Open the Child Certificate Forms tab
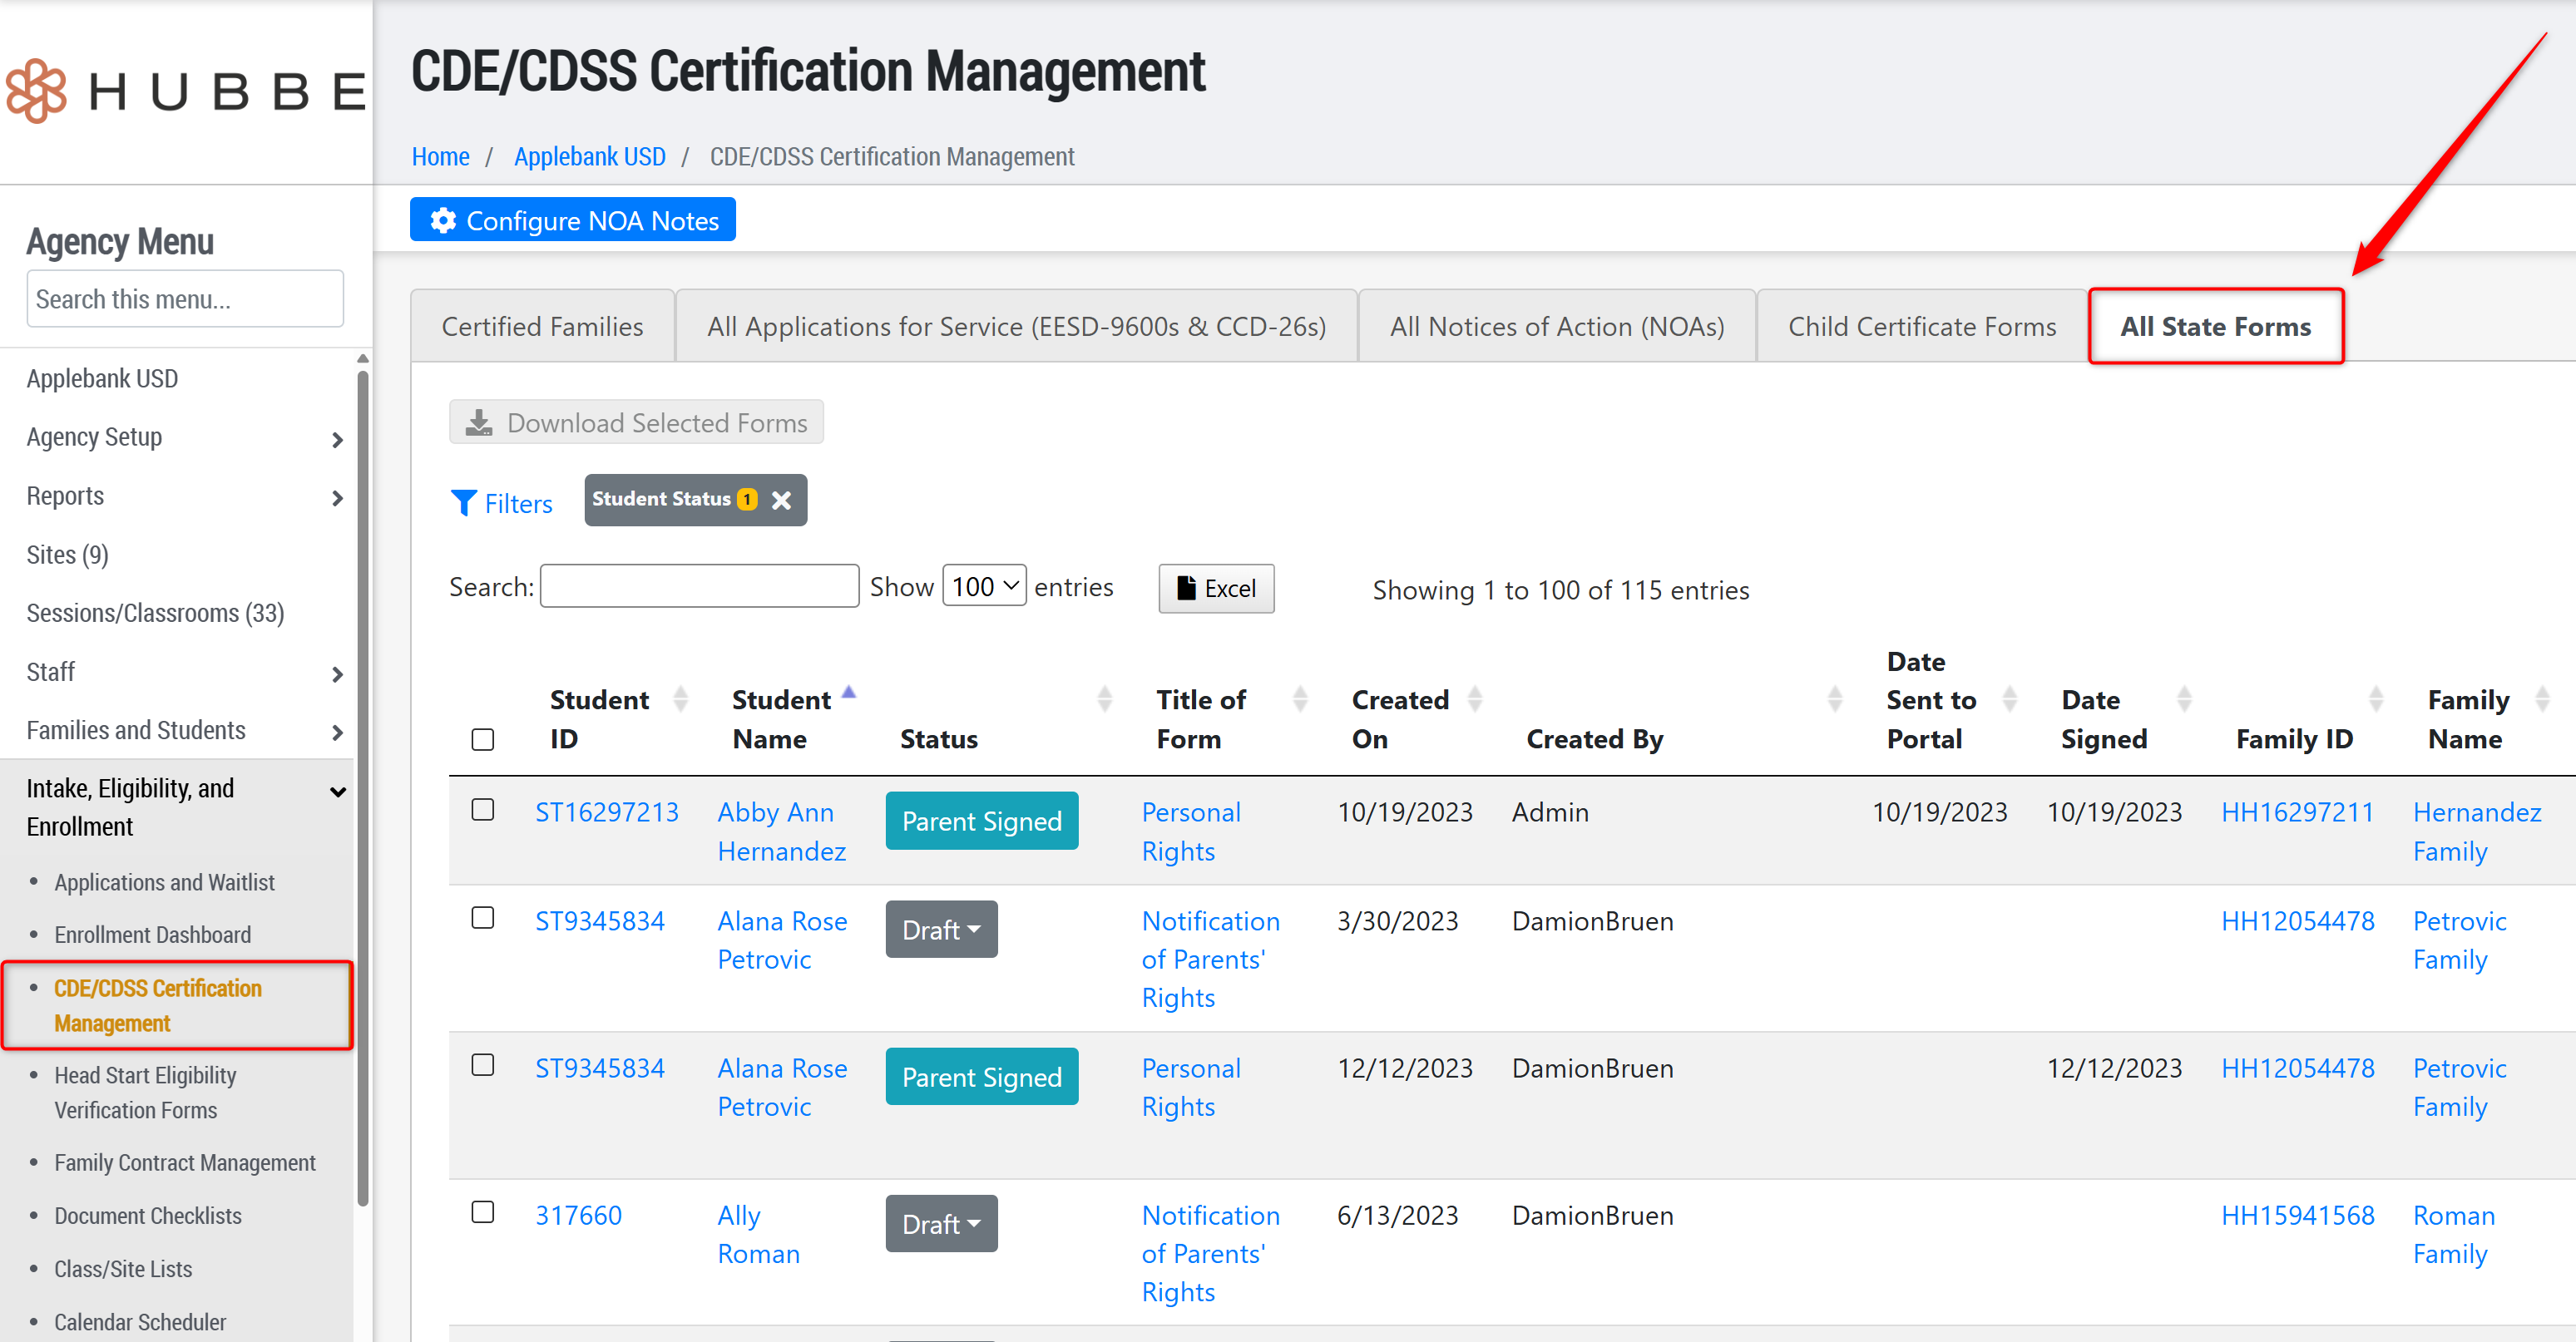Screen dimensions: 2576x1342 [x=1921, y=327]
